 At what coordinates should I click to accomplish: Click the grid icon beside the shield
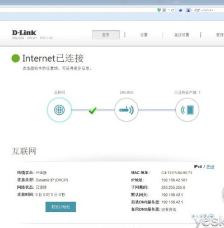(x=164, y=10)
